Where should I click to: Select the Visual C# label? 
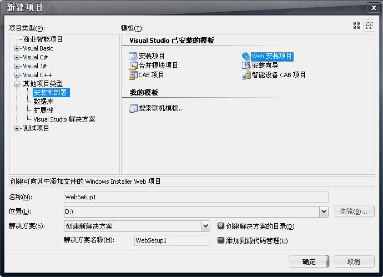pos(35,57)
